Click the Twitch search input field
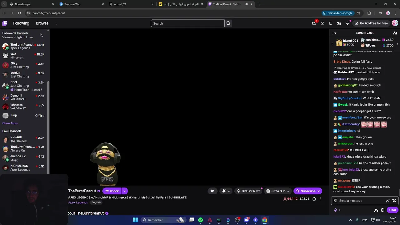 coord(187,23)
